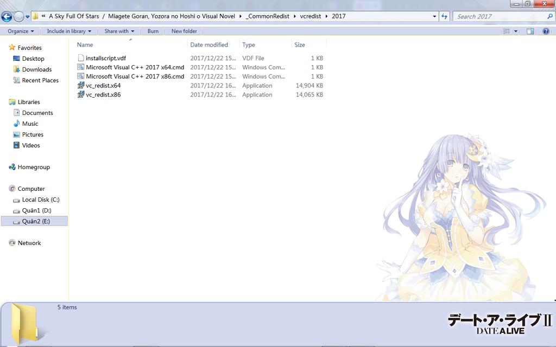The width and height of the screenshot is (556, 347).
Task: Click the Microsoft Visual C++ 2017 x86.cmd name
Action: 135,76
